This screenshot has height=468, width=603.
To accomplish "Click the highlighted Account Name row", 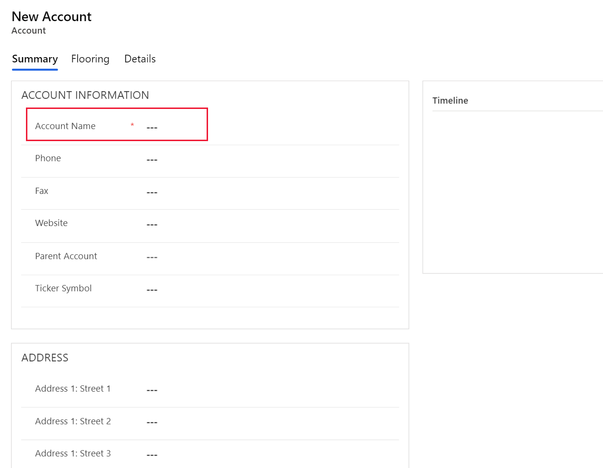I will (116, 124).
